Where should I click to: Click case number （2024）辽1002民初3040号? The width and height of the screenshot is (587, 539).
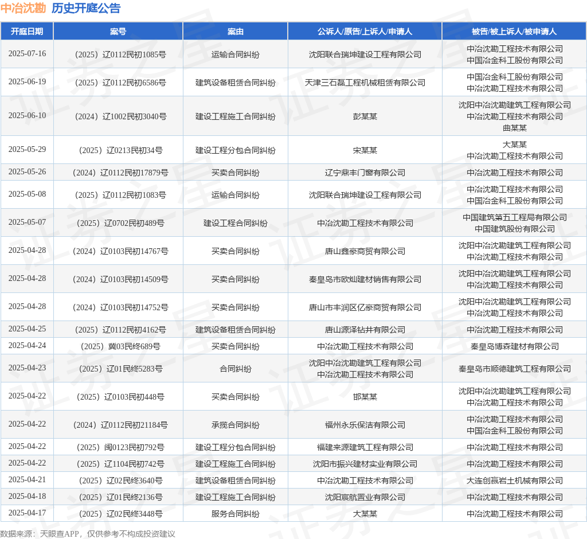click(120, 116)
